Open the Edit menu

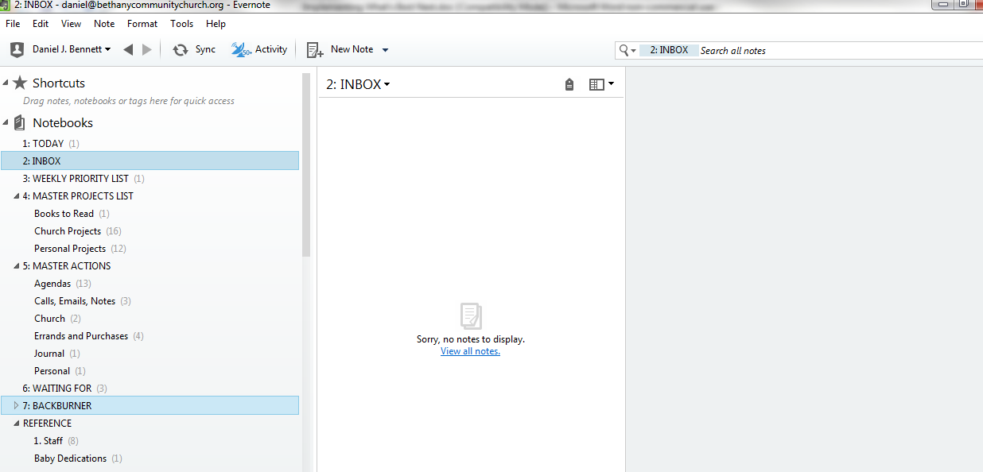click(x=41, y=24)
